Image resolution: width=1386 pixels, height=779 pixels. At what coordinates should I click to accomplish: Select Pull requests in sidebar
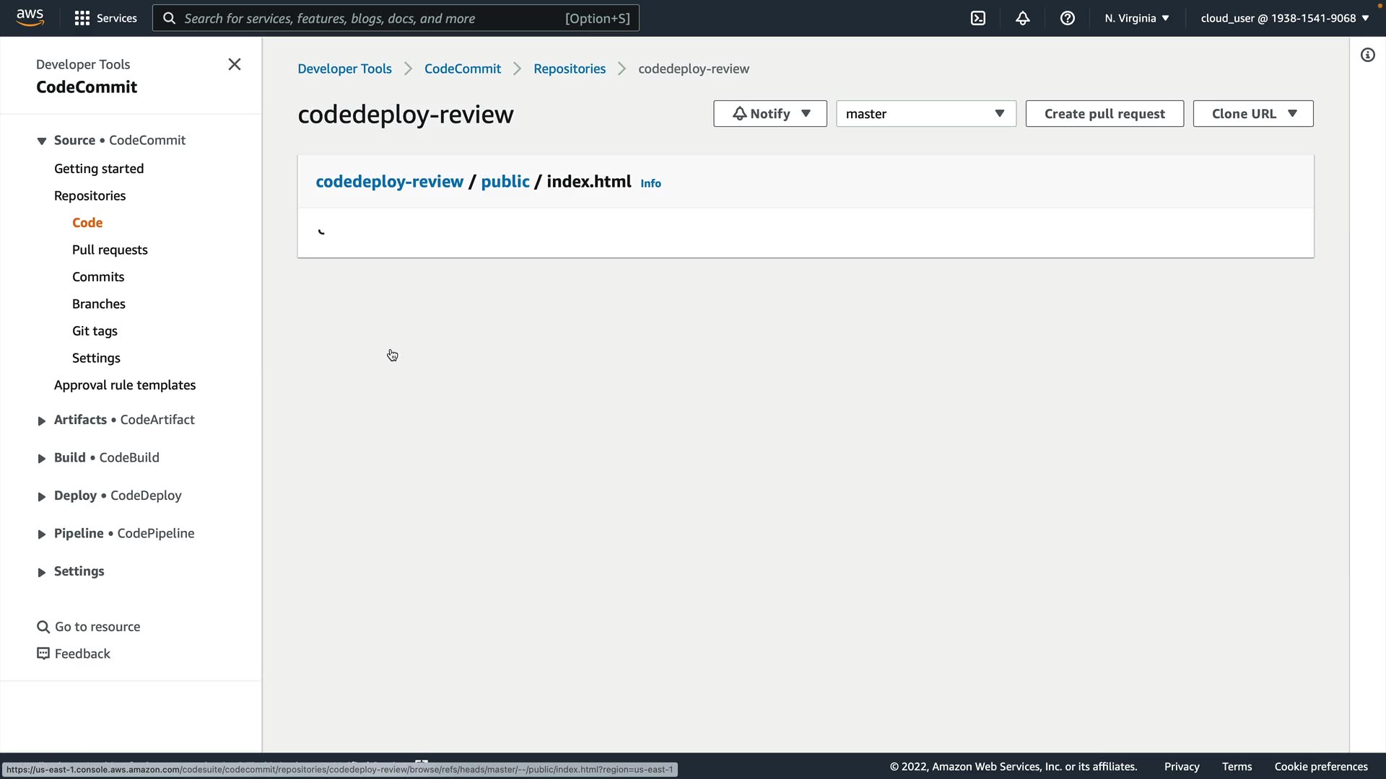pyautogui.click(x=110, y=250)
